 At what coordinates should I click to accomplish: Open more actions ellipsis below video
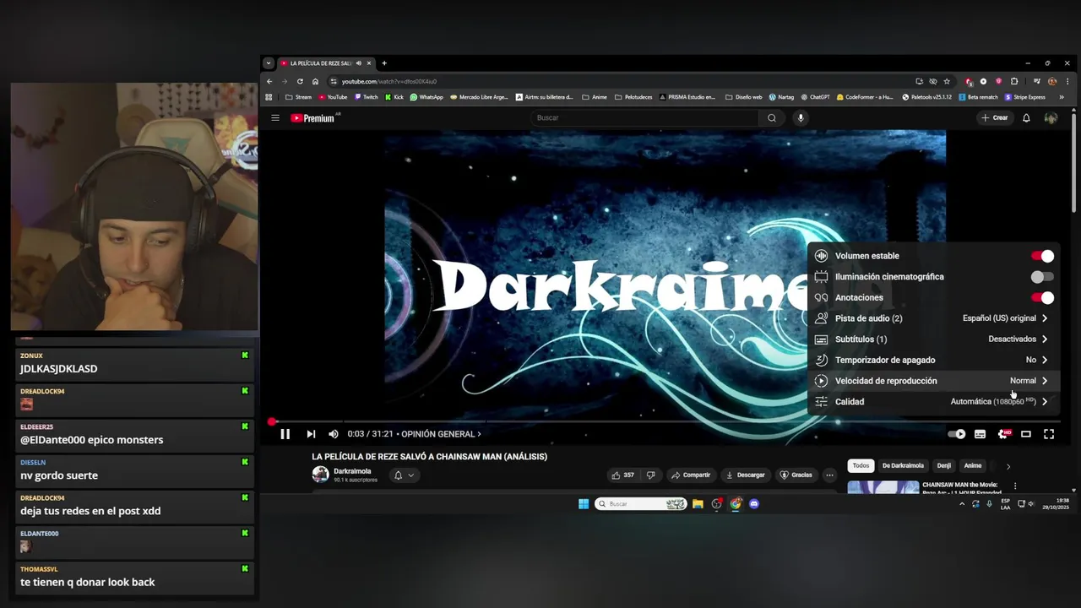[829, 475]
